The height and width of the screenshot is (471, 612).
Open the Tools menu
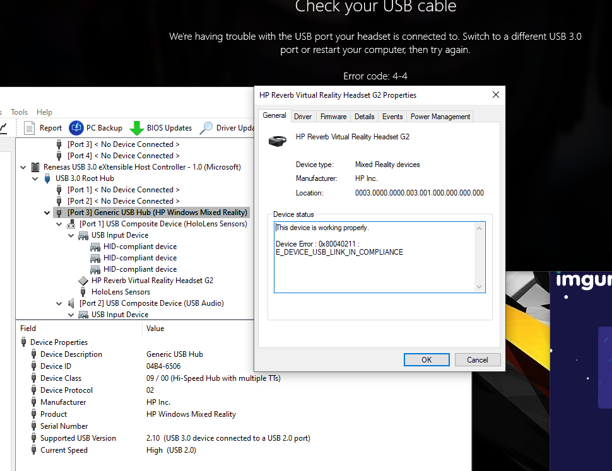point(19,112)
